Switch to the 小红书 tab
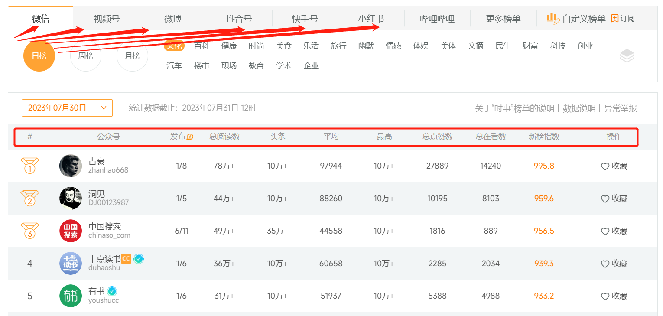Screen dimensions: 663x316 (x=371, y=19)
